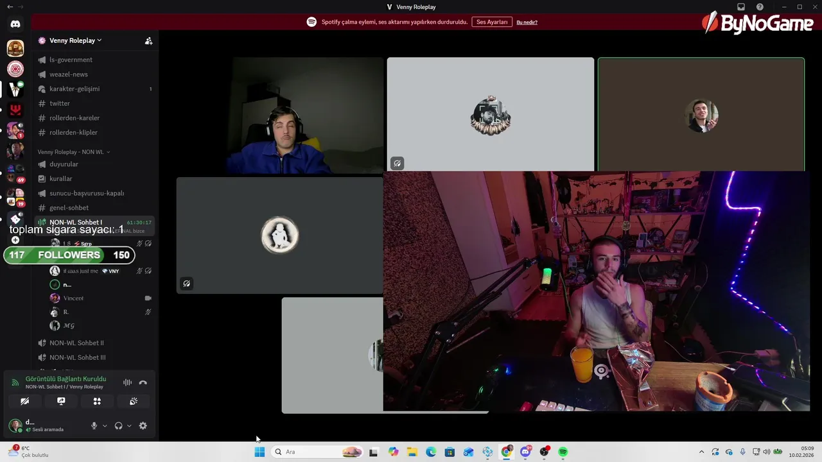Start screen sharing from voice panel

(61, 401)
